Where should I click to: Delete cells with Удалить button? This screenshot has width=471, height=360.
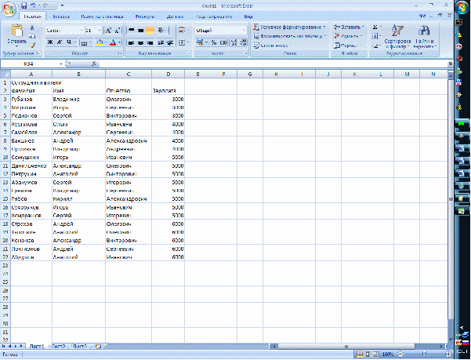(347, 36)
